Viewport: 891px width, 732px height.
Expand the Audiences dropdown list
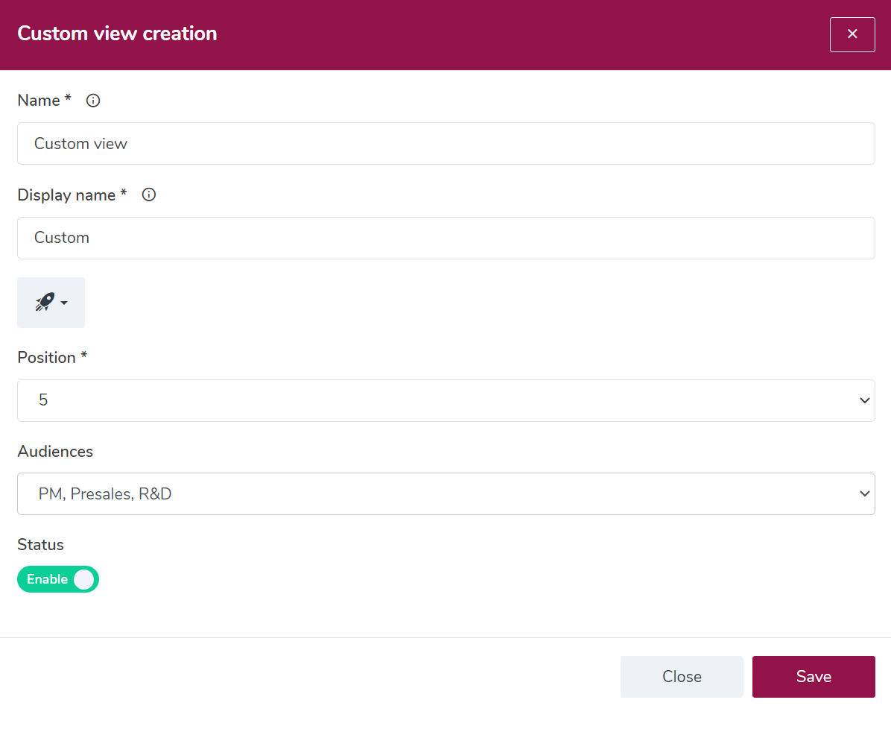[x=446, y=493]
